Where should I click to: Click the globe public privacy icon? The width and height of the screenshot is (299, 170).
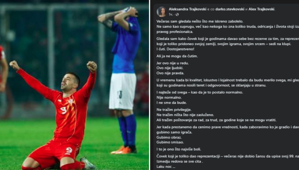click(x=177, y=14)
